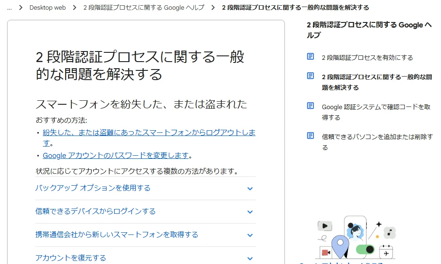Open sidebar article 信頼できるパソコンを追加または削除する
The height and width of the screenshot is (264, 441).
[377, 142]
